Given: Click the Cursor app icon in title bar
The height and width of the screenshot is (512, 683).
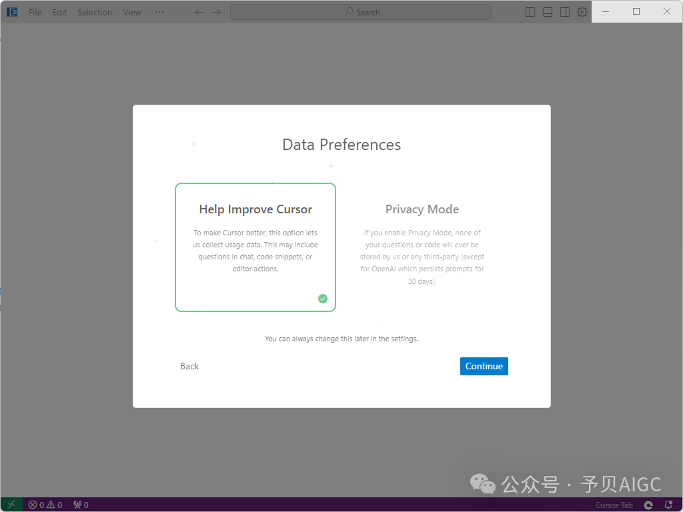Looking at the screenshot, I should pos(12,12).
